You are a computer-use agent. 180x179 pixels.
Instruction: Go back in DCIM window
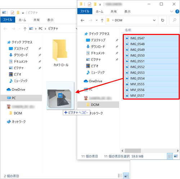click(82, 20)
